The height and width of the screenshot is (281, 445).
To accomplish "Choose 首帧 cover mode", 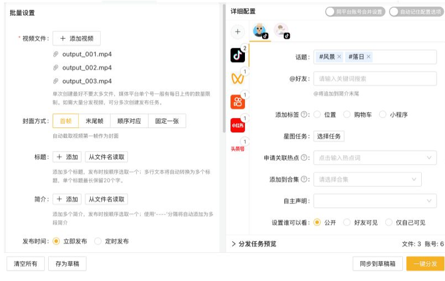I will coord(66,121).
